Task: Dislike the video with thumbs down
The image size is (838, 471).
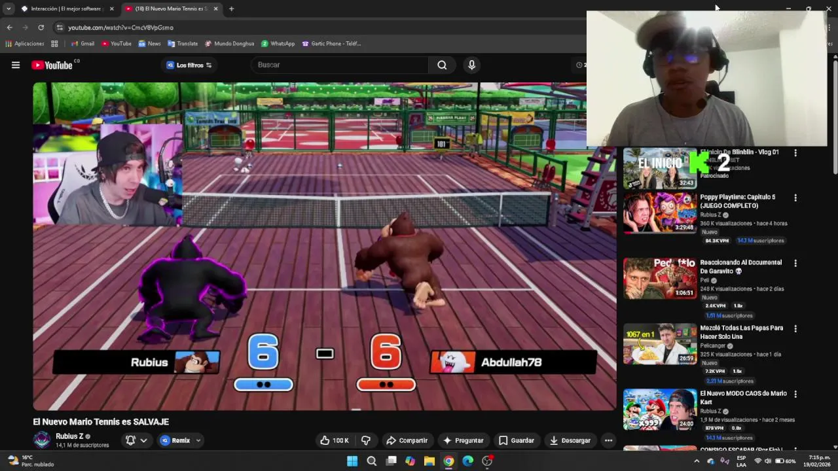Action: (366, 440)
